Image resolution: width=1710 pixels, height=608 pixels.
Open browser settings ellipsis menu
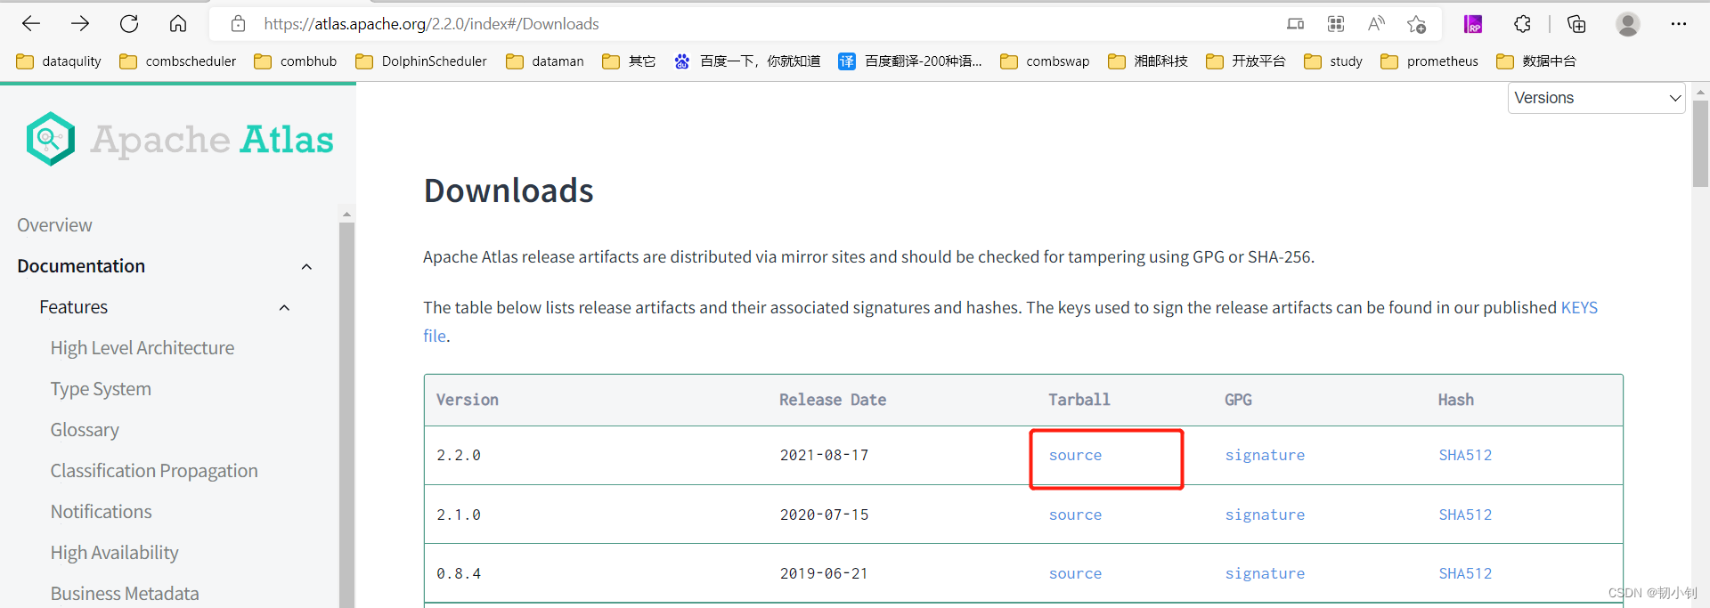coord(1678,24)
